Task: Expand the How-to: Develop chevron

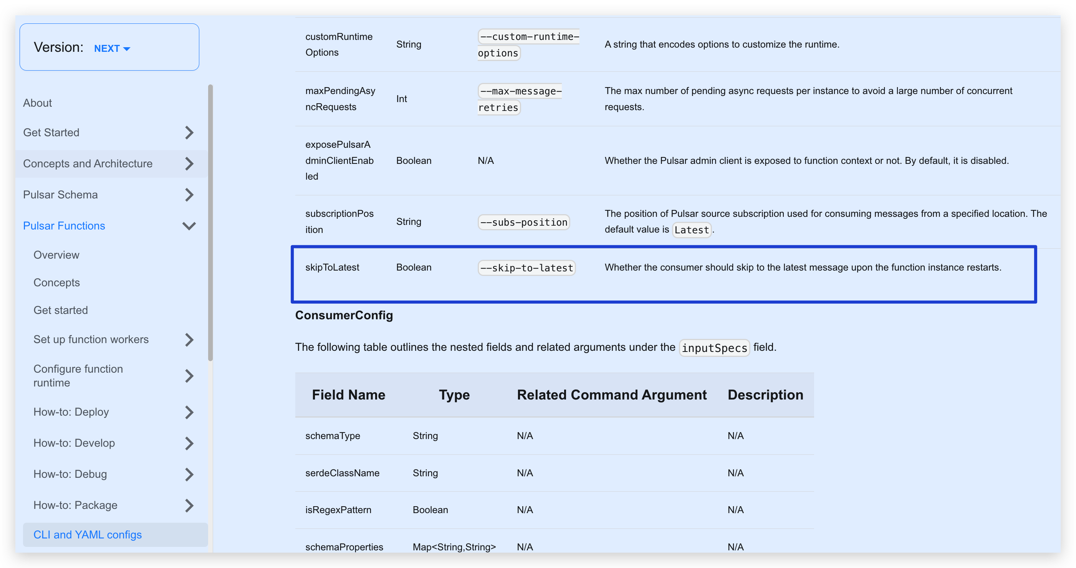Action: click(x=189, y=443)
